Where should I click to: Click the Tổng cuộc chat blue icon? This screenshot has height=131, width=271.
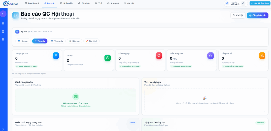point(56,56)
